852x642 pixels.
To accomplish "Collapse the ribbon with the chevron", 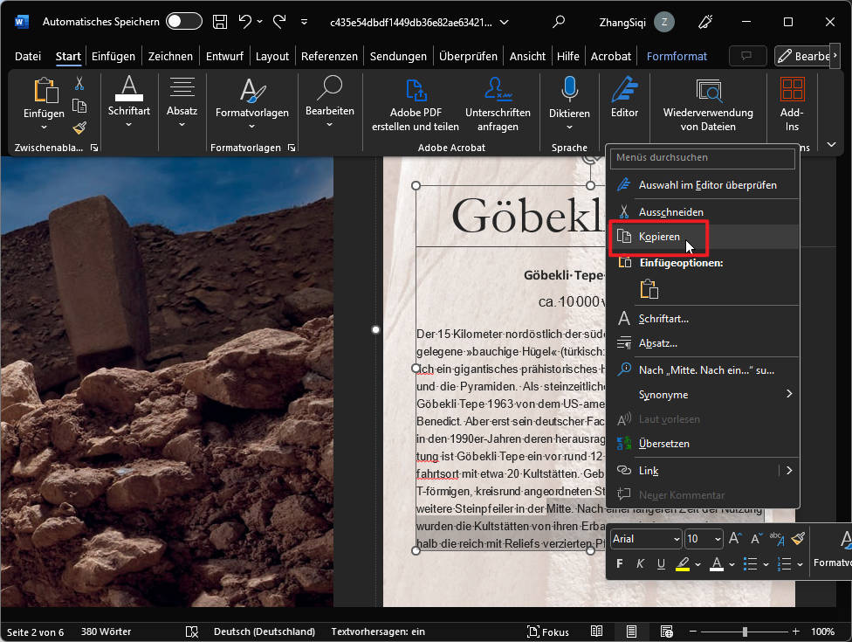I will 831,145.
